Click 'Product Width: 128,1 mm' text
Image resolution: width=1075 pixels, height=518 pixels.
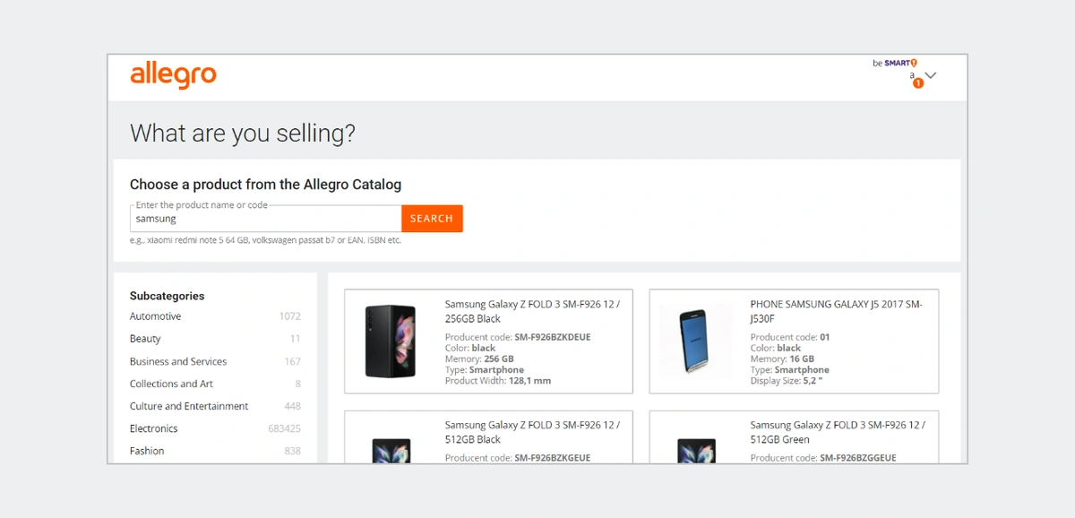(498, 380)
